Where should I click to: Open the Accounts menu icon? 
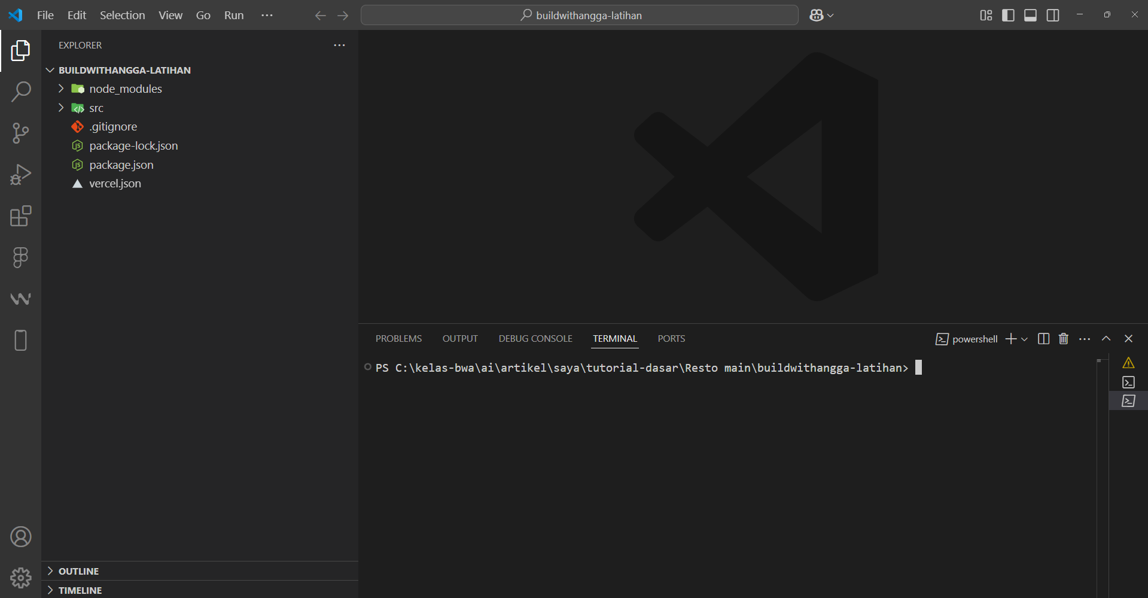(x=20, y=537)
